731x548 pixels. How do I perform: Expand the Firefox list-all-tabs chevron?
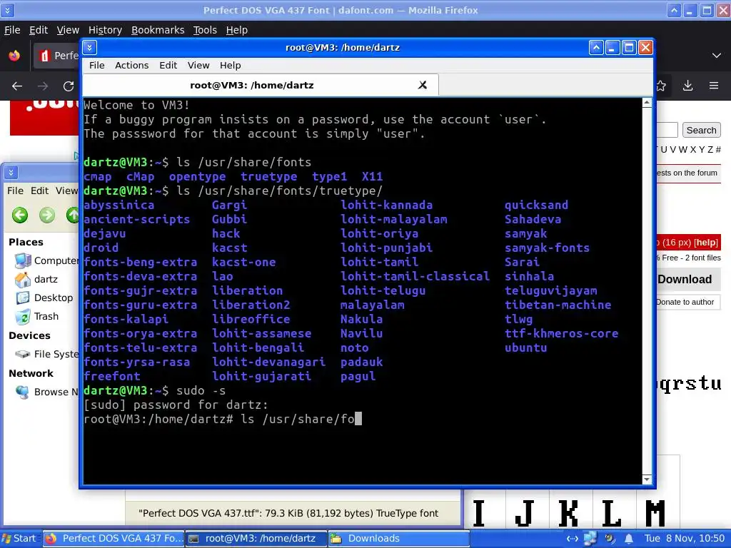tap(717, 56)
